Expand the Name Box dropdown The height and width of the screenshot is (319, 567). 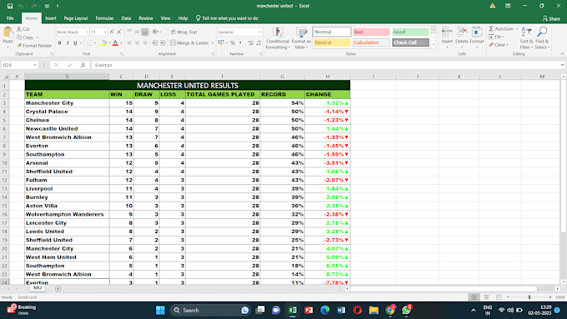35,65
